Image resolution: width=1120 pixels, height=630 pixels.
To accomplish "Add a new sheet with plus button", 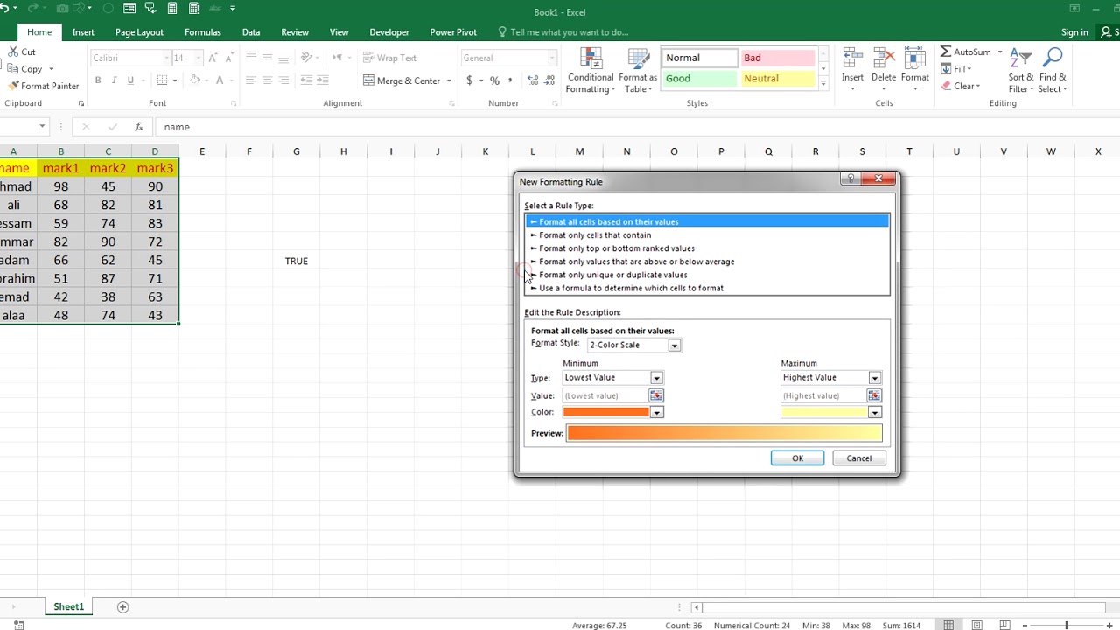I will click(x=123, y=607).
